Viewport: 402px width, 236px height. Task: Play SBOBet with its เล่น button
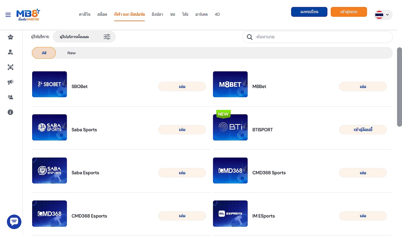pyautogui.click(x=182, y=86)
